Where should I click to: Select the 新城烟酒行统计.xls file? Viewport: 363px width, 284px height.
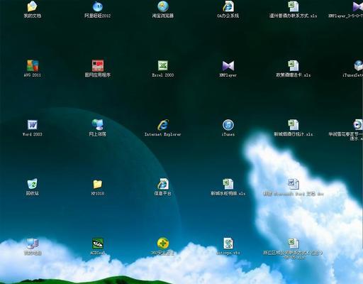pos(294,125)
